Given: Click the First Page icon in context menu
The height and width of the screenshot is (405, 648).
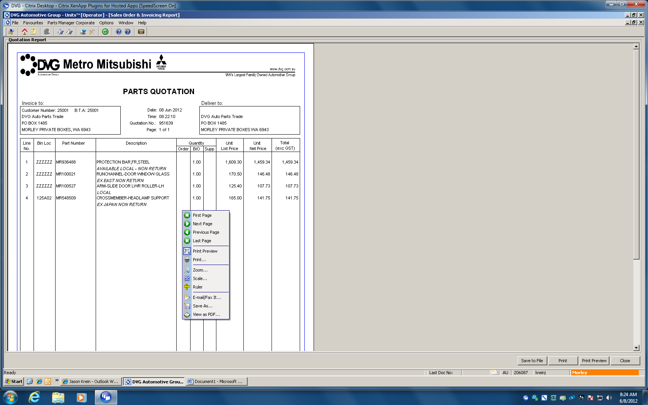Looking at the screenshot, I should (x=187, y=215).
